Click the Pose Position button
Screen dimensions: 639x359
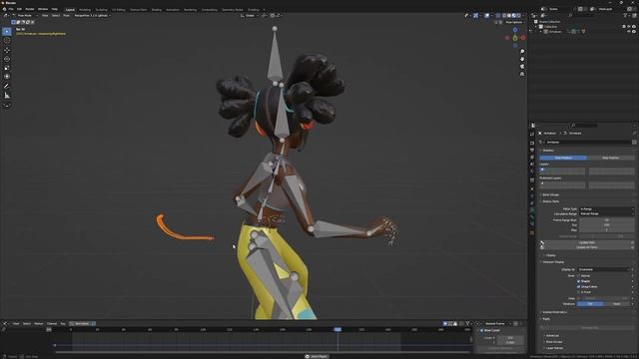tap(563, 158)
